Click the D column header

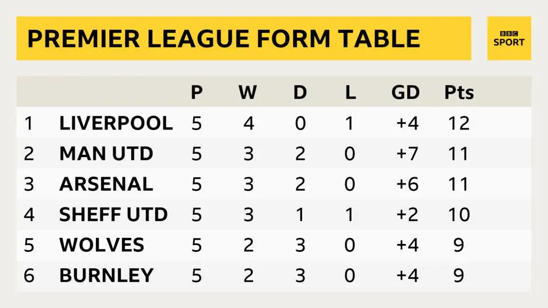coord(300,92)
